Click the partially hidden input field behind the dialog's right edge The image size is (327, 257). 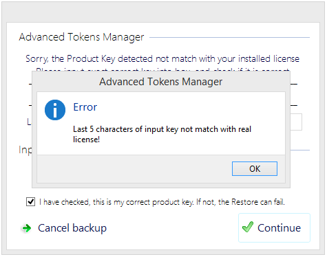pyautogui.click(x=296, y=122)
